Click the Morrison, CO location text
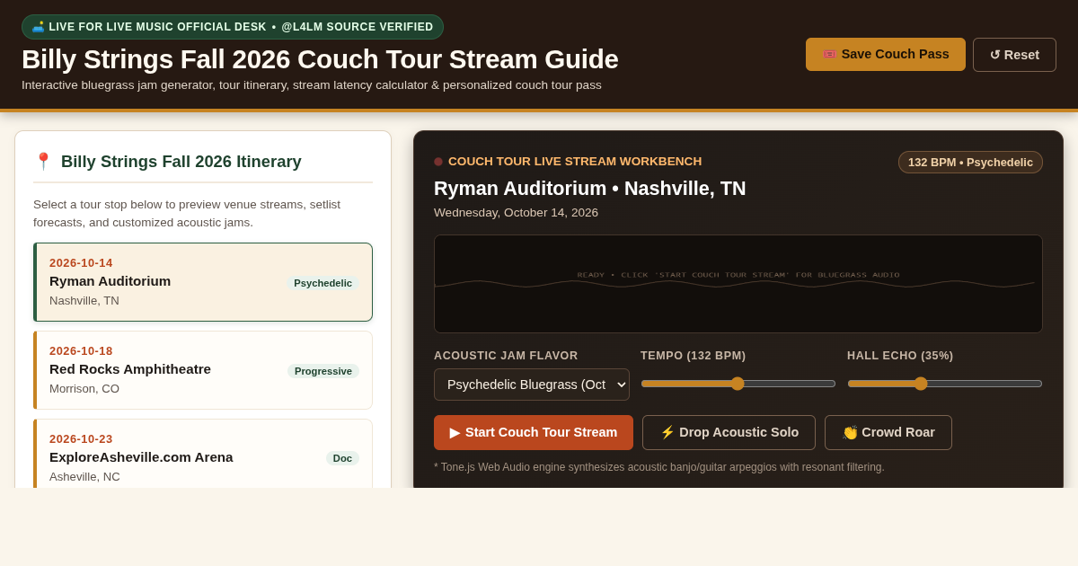The width and height of the screenshot is (1078, 566). coord(84,389)
